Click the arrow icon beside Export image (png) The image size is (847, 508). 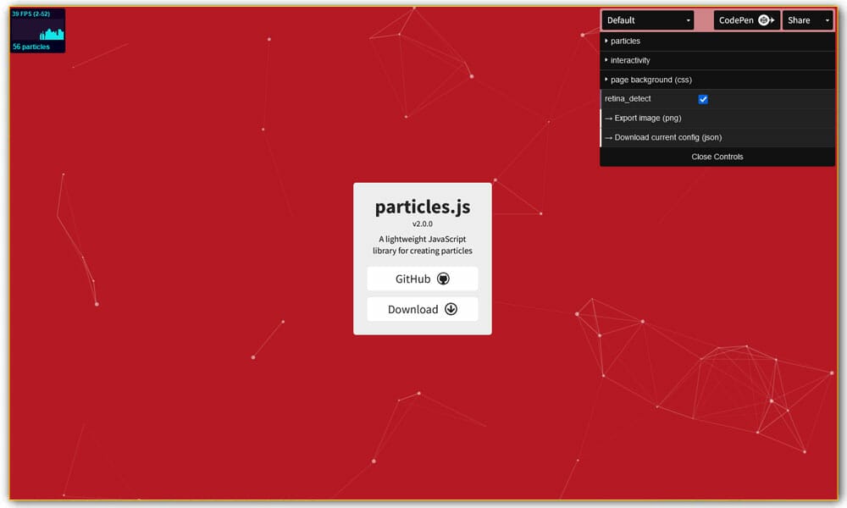(x=610, y=118)
